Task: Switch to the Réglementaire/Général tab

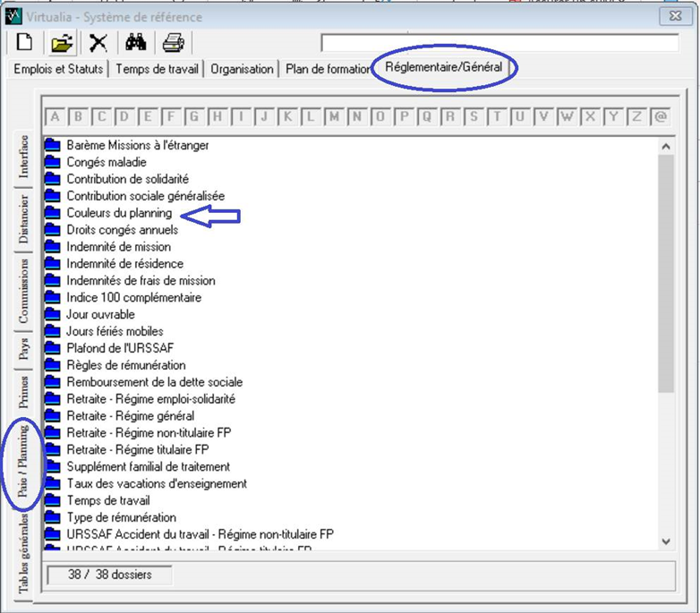Action: point(443,68)
